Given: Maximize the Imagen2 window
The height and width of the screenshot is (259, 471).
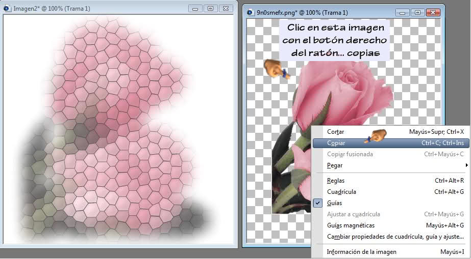Looking at the screenshot, I should click(x=211, y=9).
